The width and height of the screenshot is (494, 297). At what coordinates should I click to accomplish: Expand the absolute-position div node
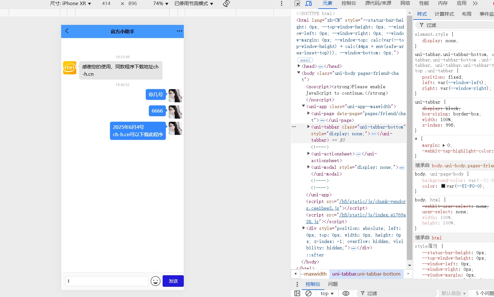pyautogui.click(x=304, y=228)
